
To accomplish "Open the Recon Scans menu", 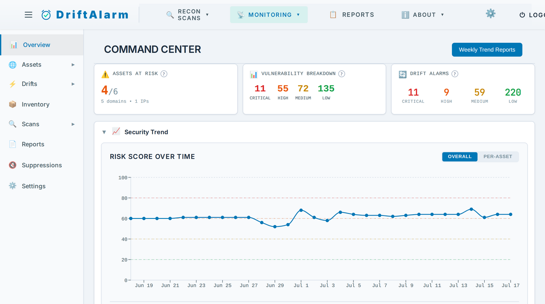I will 187,15.
